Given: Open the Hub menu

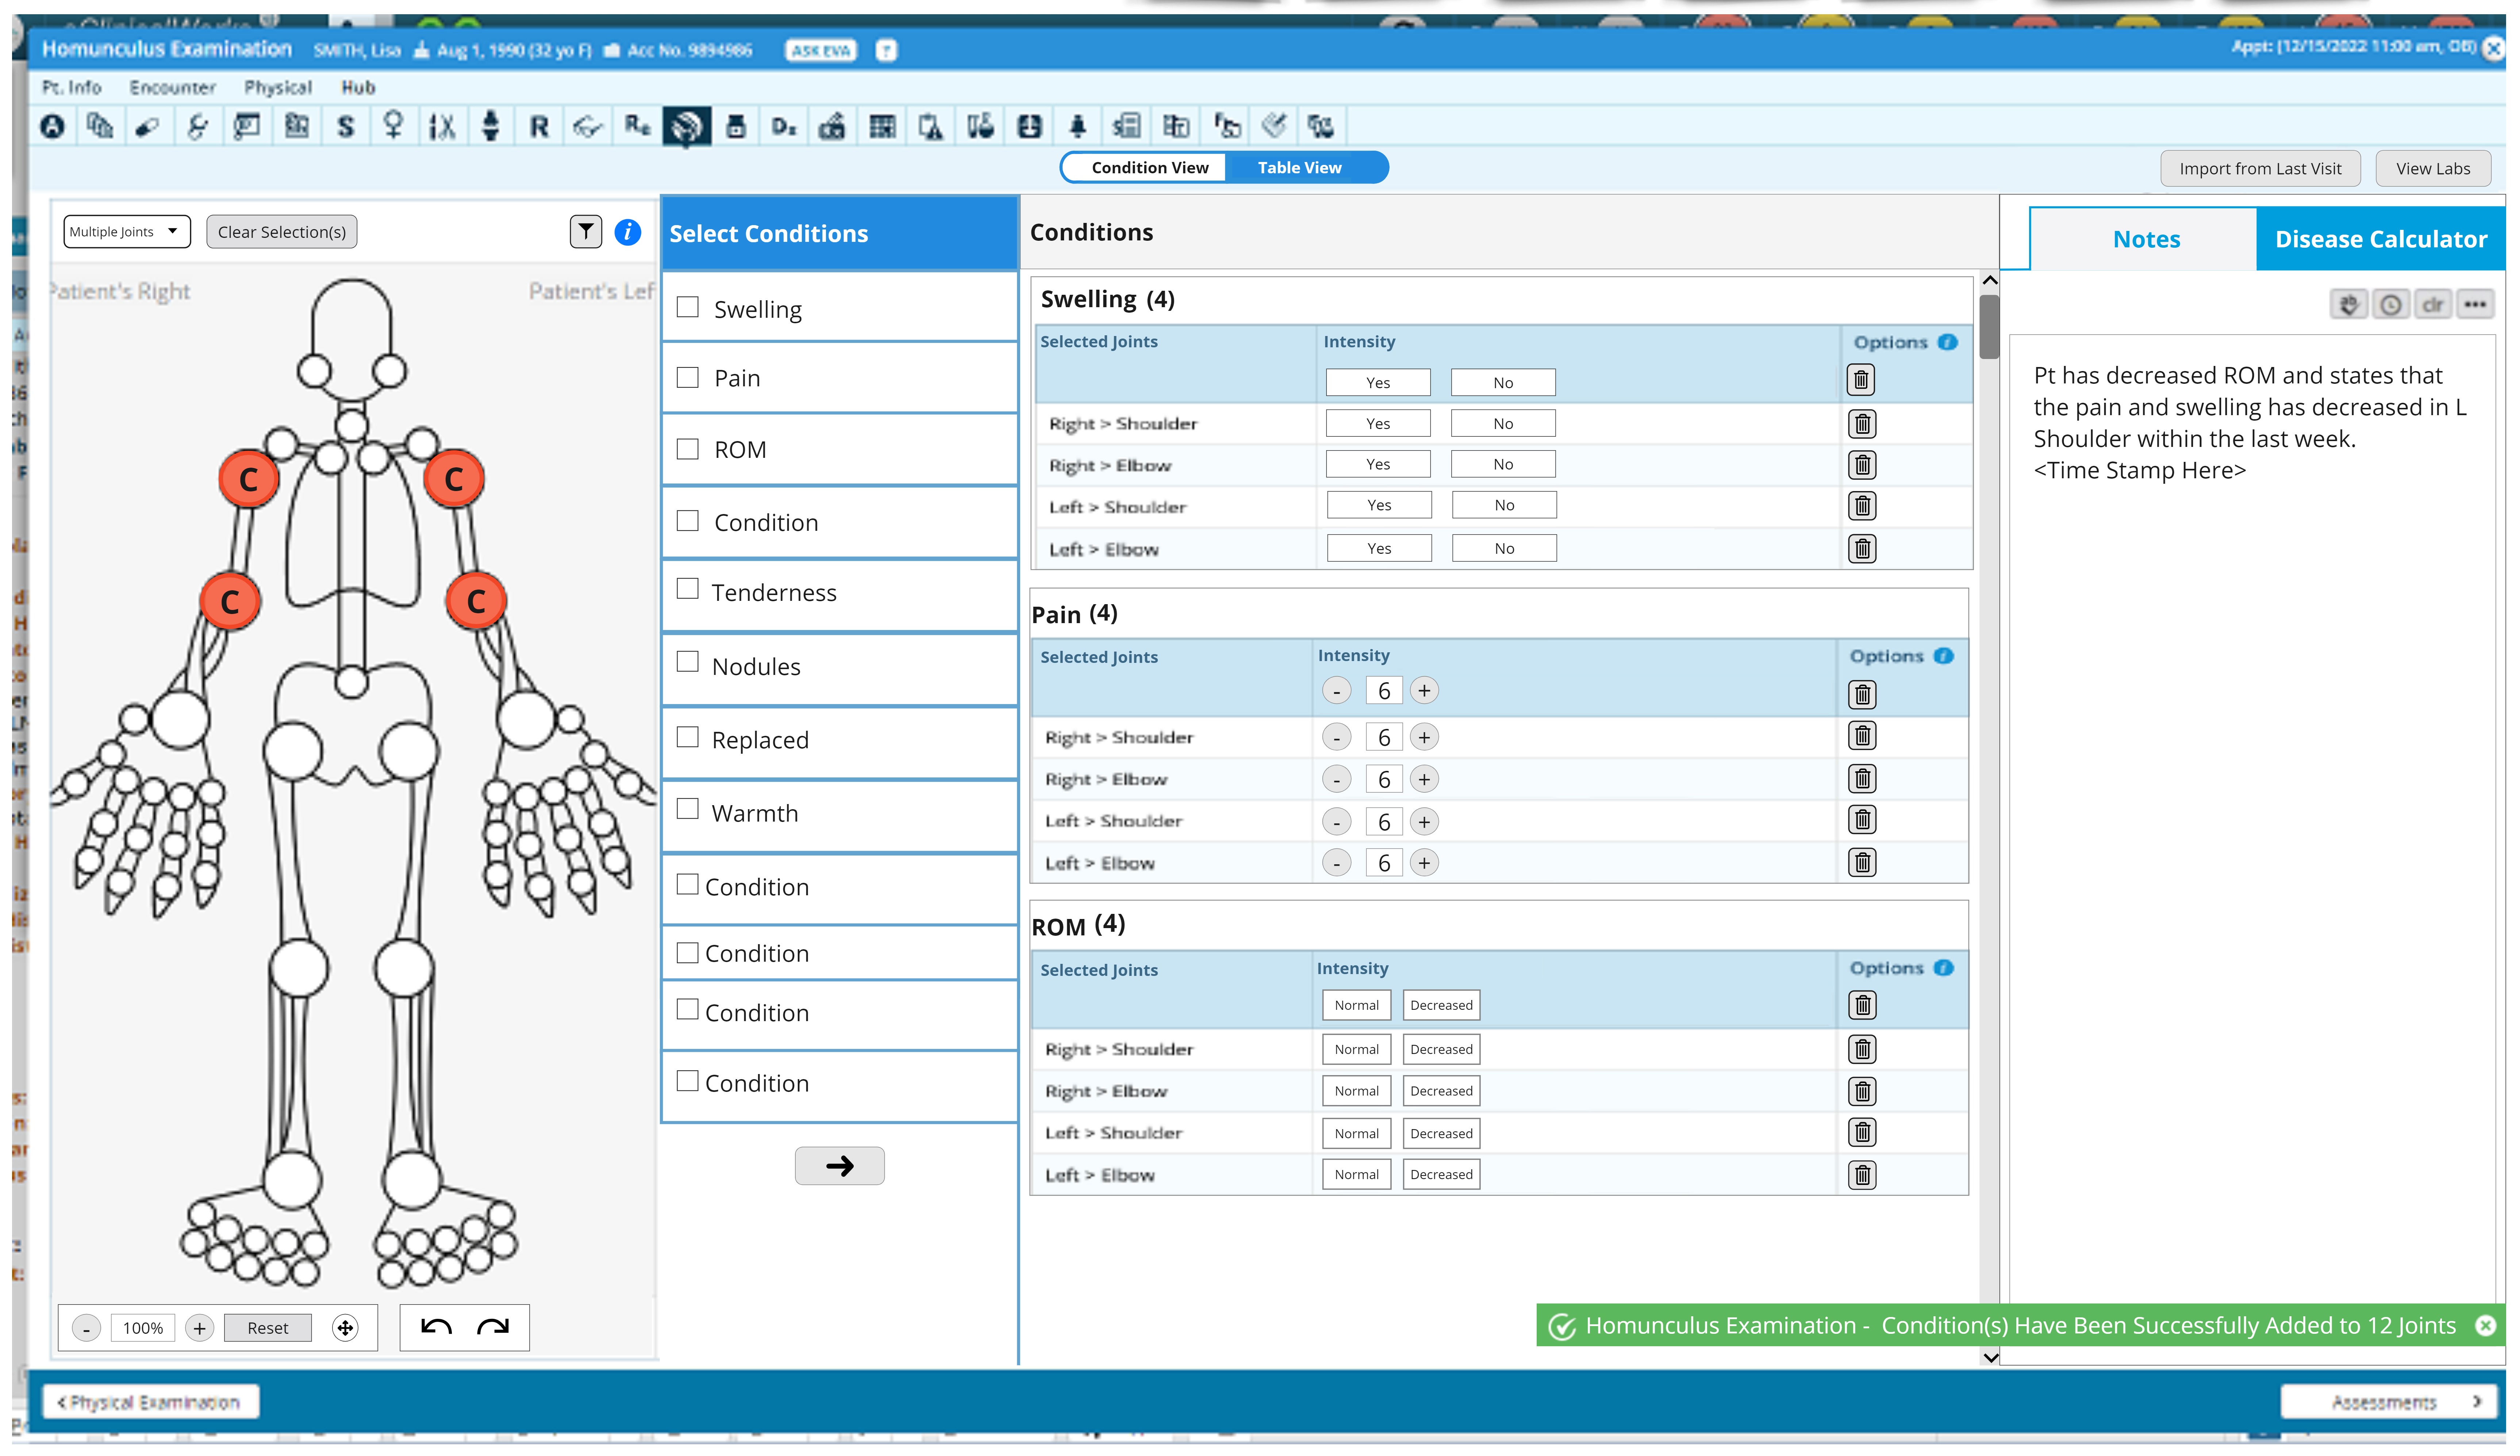Looking at the screenshot, I should 358,88.
